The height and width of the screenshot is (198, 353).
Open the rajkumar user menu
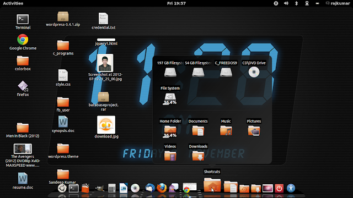tap(338, 3)
